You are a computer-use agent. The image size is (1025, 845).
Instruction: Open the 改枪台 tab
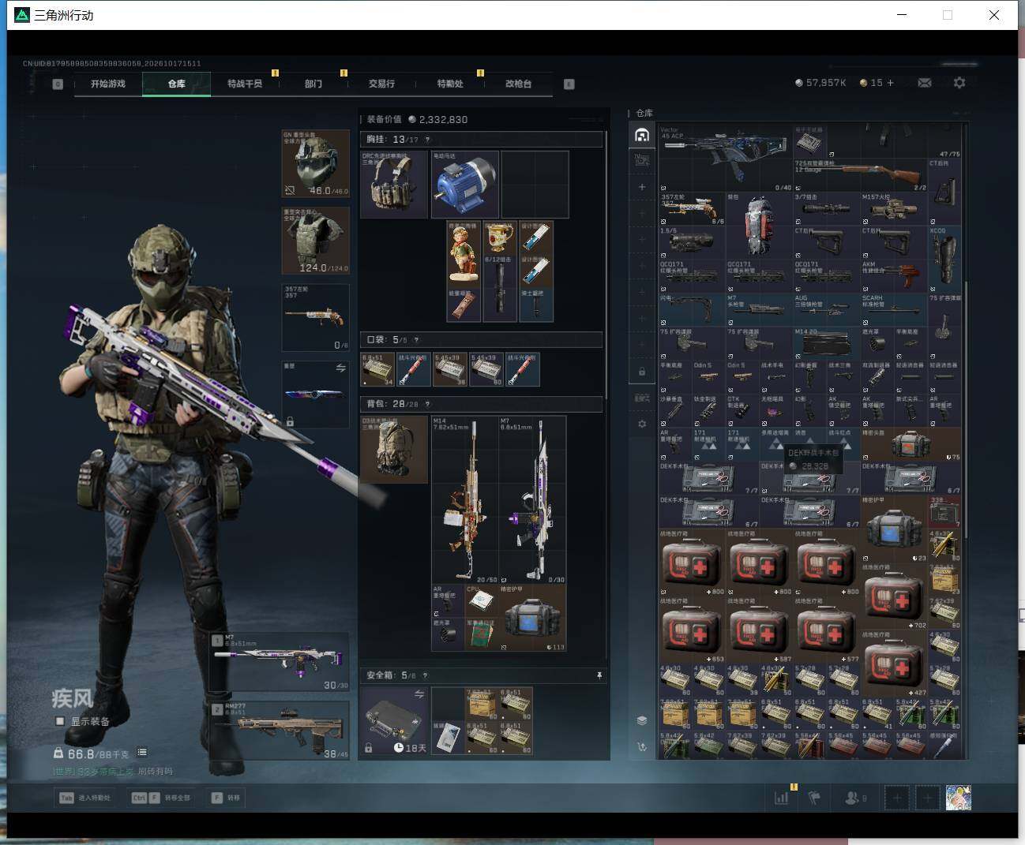coord(518,84)
